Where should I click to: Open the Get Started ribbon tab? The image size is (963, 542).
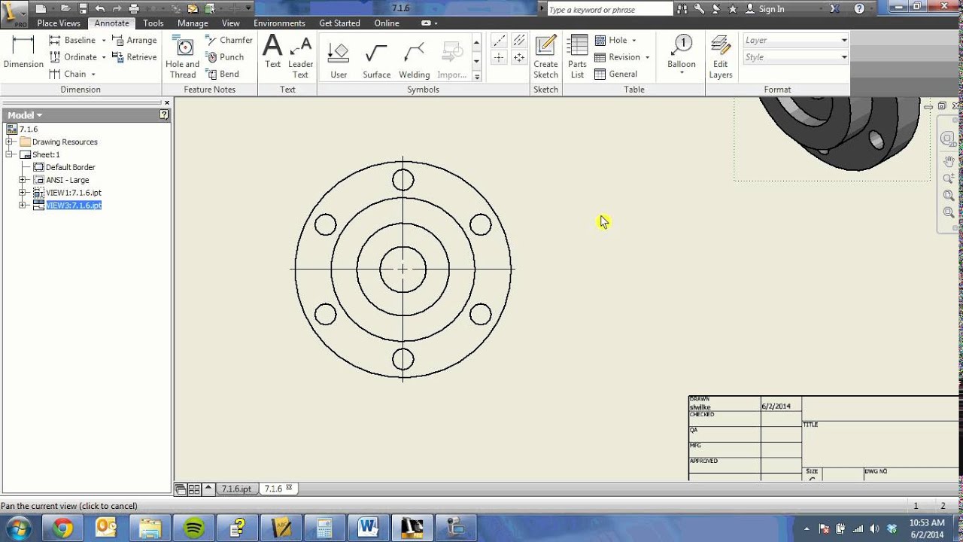point(339,23)
